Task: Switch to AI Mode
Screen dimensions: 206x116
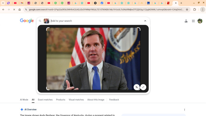Action: coord(24,100)
